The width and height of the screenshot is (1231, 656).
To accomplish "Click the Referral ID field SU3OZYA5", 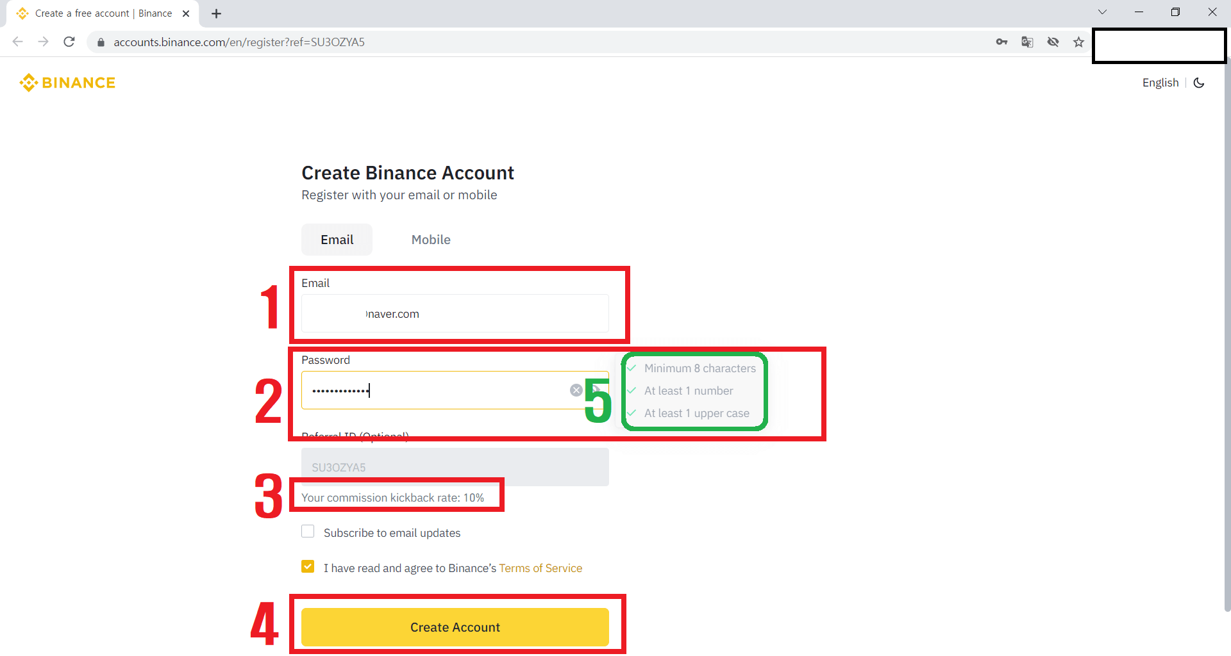I will coord(455,467).
